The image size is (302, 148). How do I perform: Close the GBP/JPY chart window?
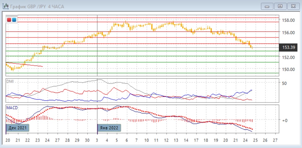coord(293,6)
